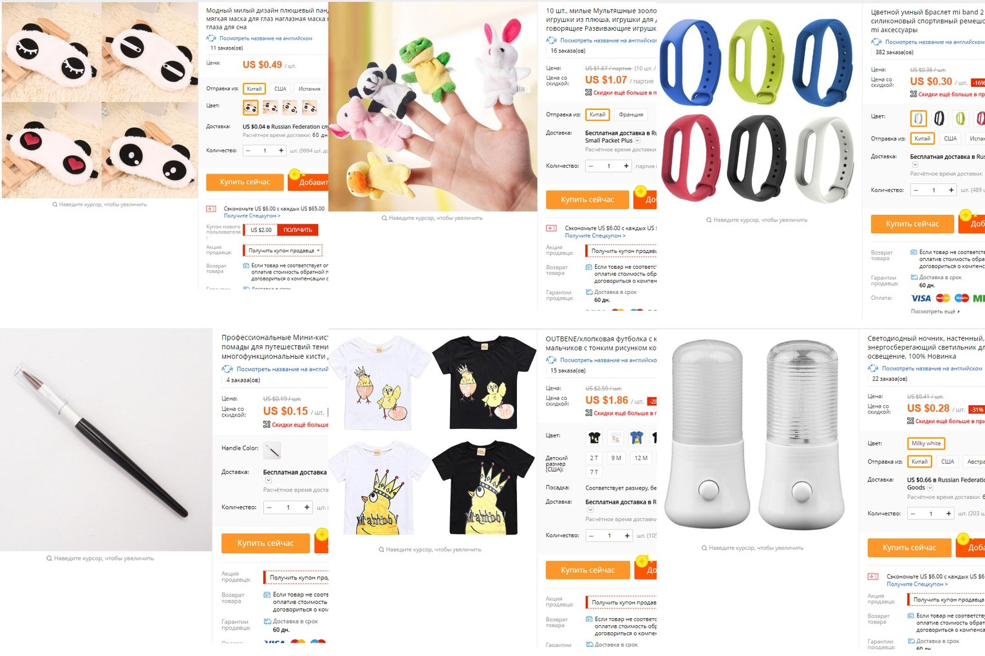Open Small Packet Plus delivery dropdown
The image size is (985, 656).
coord(638,141)
